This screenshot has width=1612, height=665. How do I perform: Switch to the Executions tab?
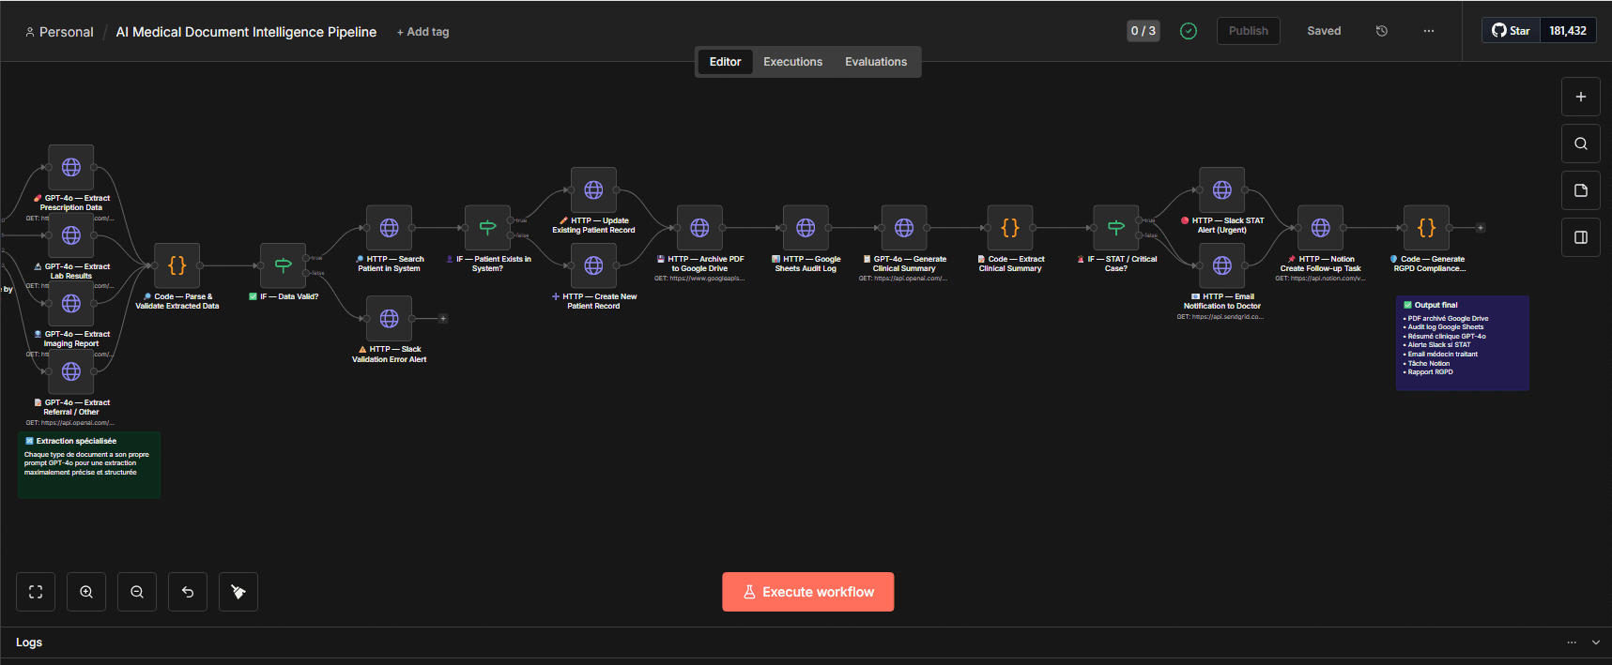[792, 62]
